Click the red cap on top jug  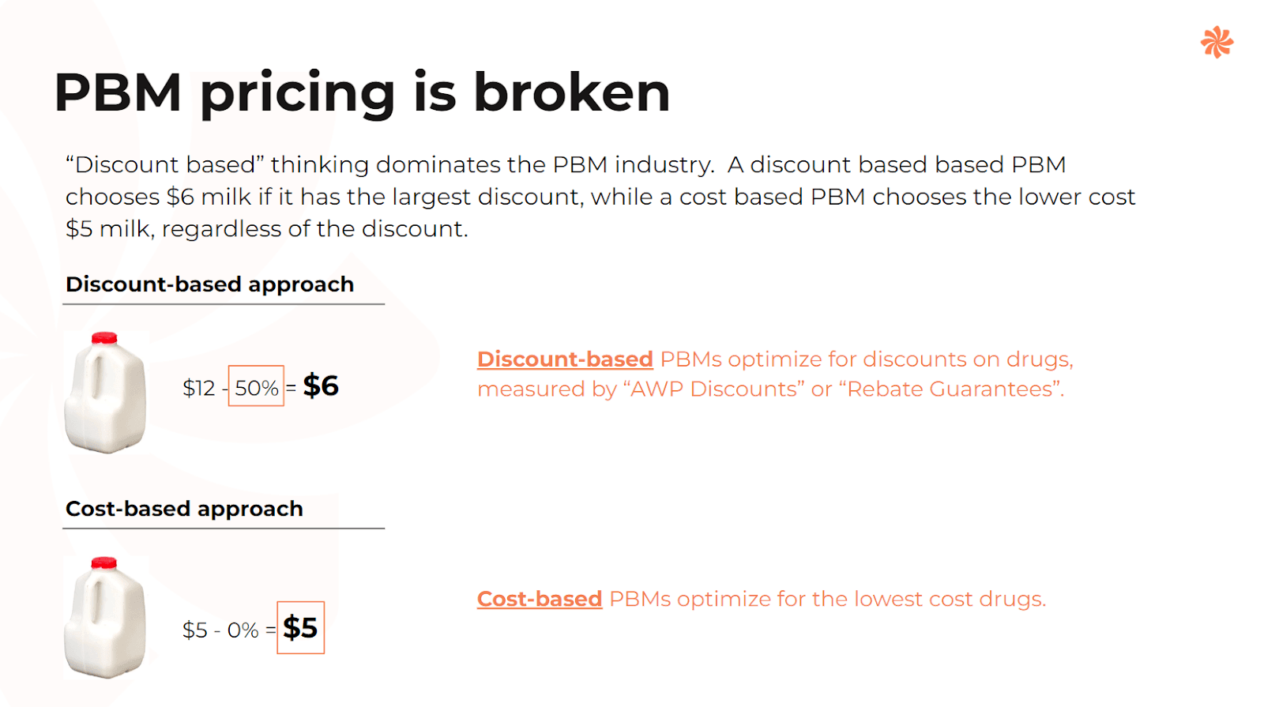point(104,338)
